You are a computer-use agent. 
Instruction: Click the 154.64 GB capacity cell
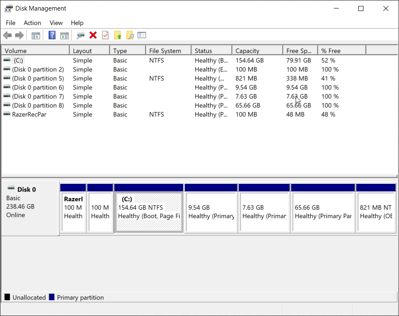click(x=249, y=60)
